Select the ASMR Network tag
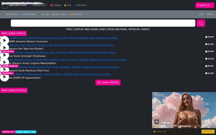Screen dimensions: 216x135 click(10, 66)
